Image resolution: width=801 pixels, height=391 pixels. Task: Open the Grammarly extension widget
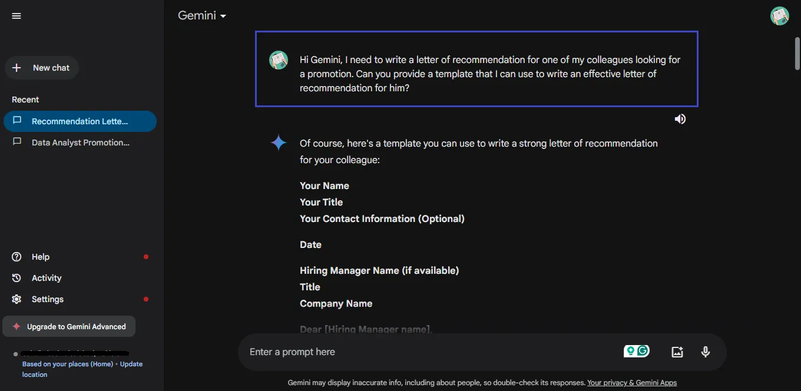(636, 350)
